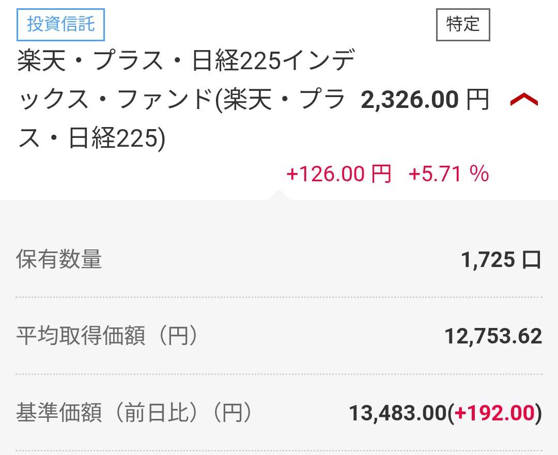Click the 口 unit beside 1,725
The image size is (558, 455).
[x=532, y=260]
